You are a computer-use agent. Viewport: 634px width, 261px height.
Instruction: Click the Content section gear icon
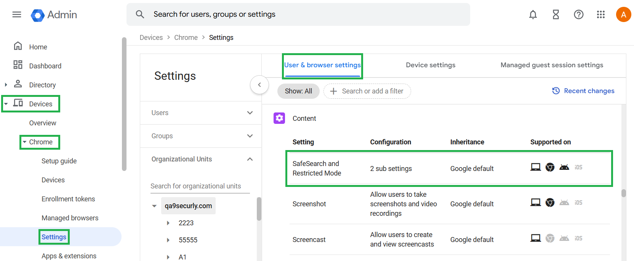click(279, 118)
